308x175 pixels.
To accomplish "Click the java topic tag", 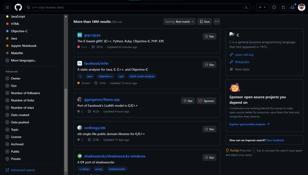I will [90, 76].
